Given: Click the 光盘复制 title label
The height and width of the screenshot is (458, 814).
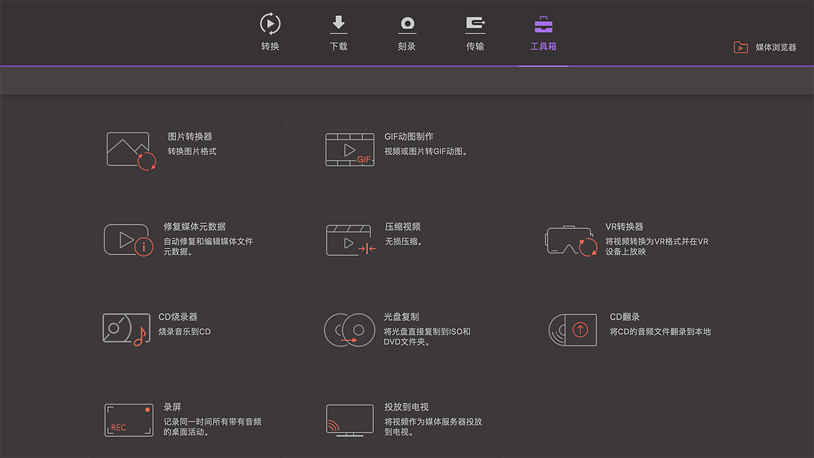Looking at the screenshot, I should click(x=401, y=317).
